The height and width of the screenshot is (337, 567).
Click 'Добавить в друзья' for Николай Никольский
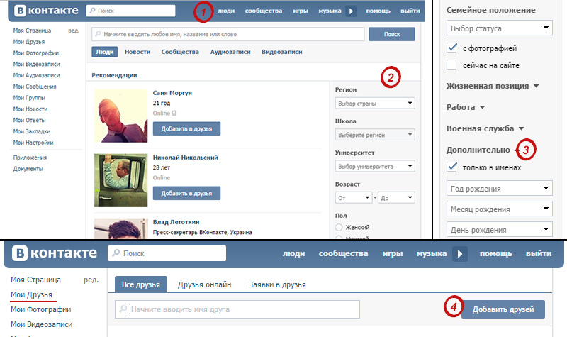click(x=186, y=193)
